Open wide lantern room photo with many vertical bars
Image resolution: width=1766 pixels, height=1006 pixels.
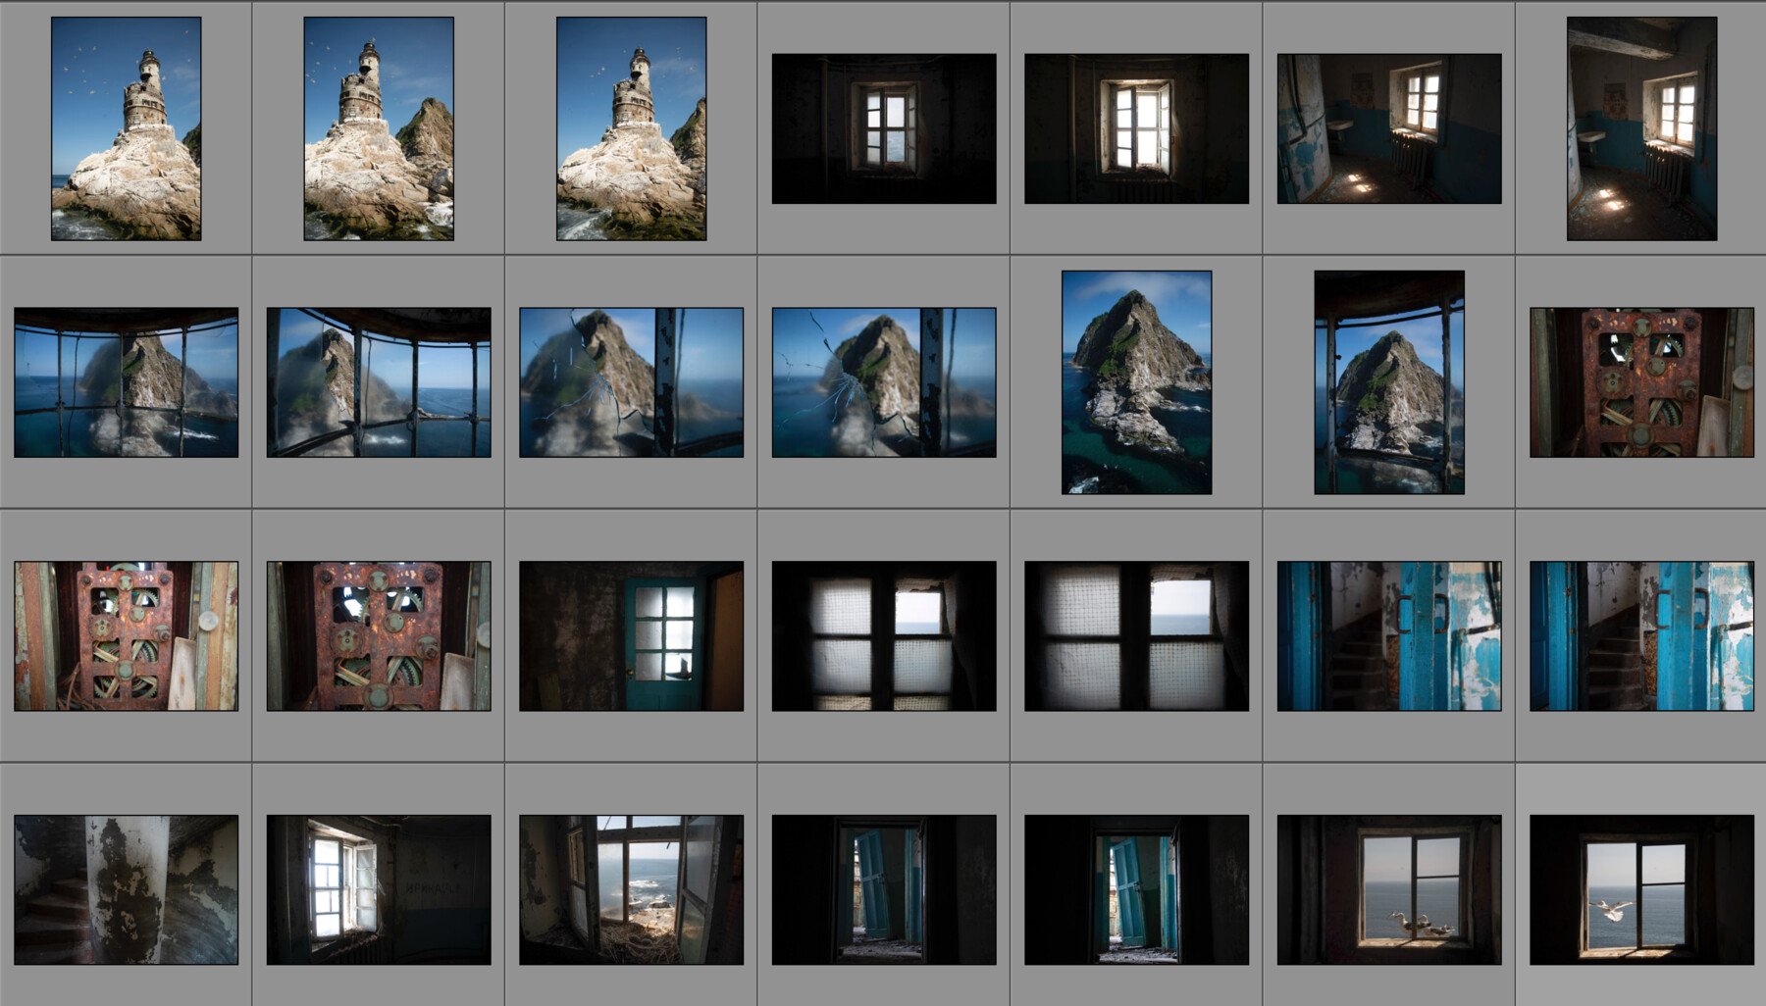(127, 382)
